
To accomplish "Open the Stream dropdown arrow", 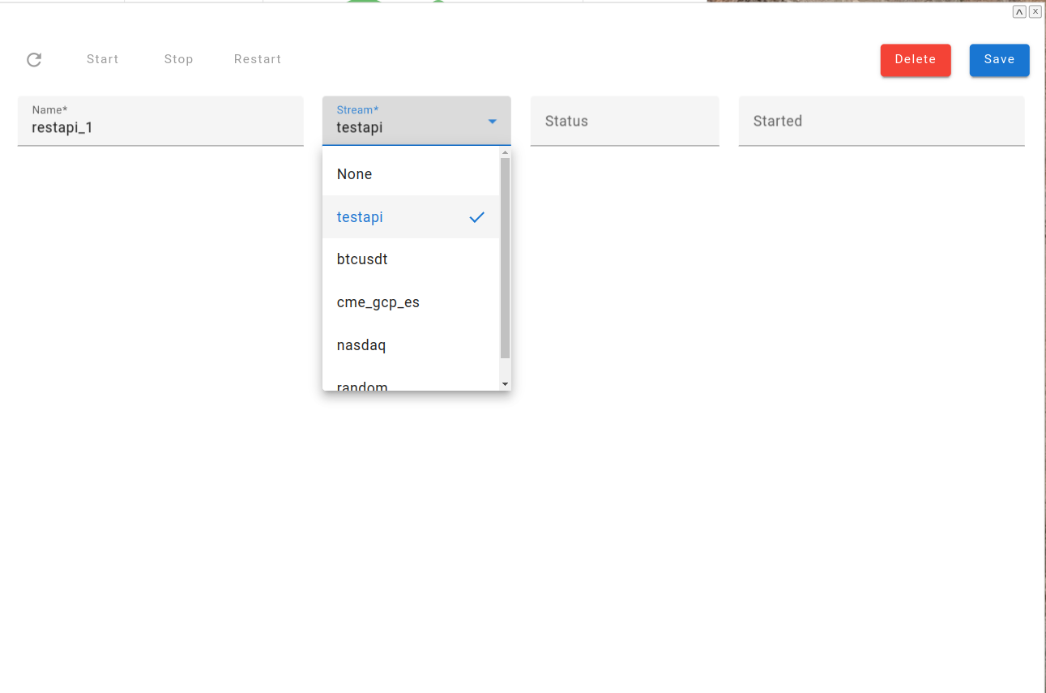I will click(492, 120).
